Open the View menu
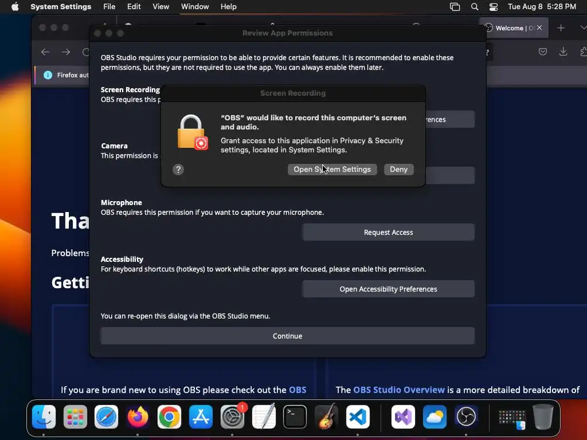Viewport: 587px width, 440px height. [x=161, y=7]
